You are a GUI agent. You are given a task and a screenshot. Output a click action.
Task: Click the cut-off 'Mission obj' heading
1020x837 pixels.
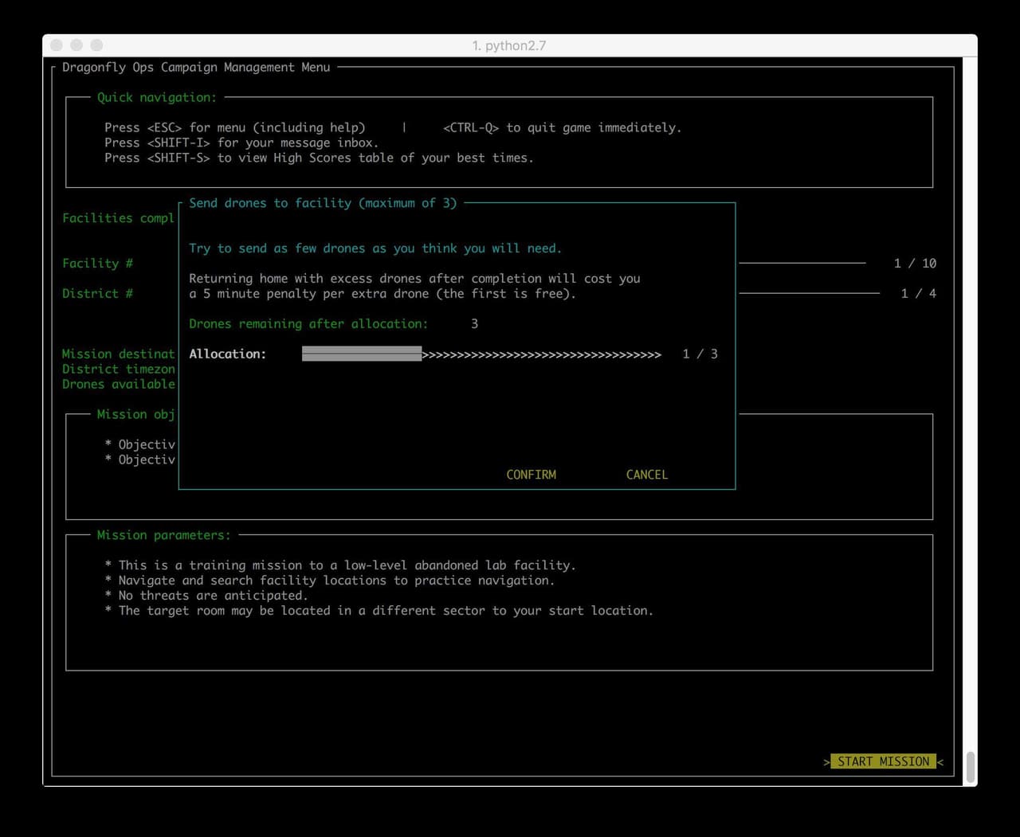coord(135,414)
